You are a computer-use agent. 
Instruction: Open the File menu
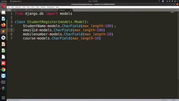click(9, 7)
